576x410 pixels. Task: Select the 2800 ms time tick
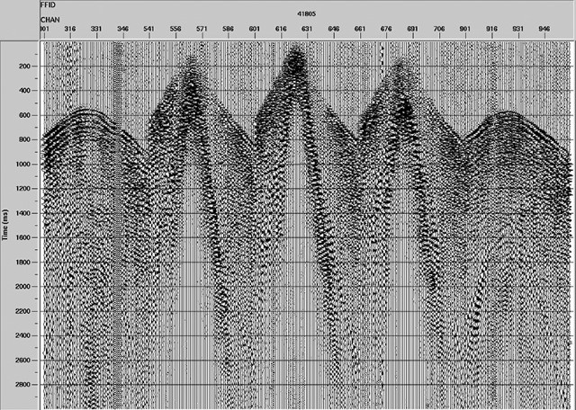(x=25, y=385)
